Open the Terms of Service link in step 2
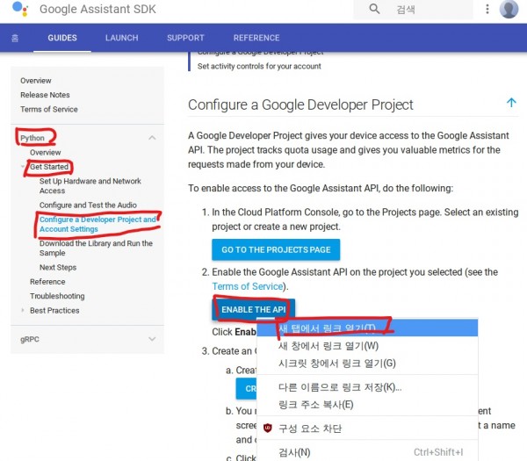527x461 pixels. [248, 286]
